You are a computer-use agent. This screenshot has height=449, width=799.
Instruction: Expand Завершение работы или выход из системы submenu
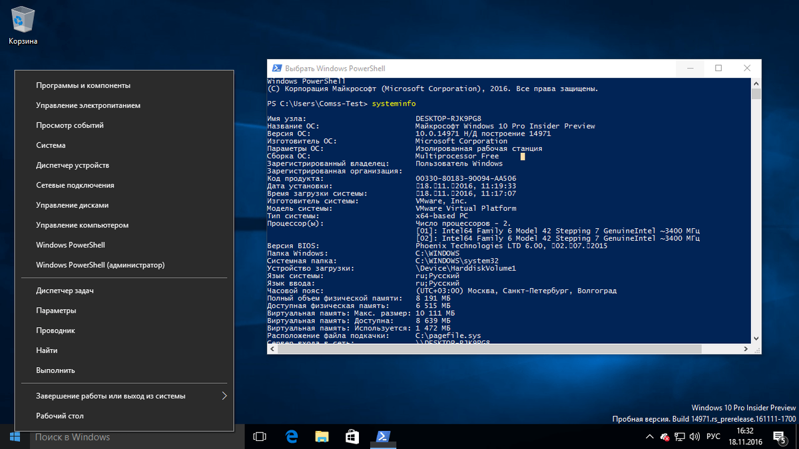(x=125, y=396)
